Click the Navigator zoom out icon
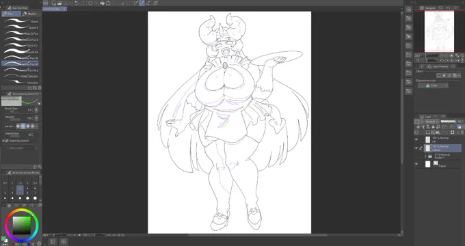The width and height of the screenshot is (465, 246). tap(442, 55)
